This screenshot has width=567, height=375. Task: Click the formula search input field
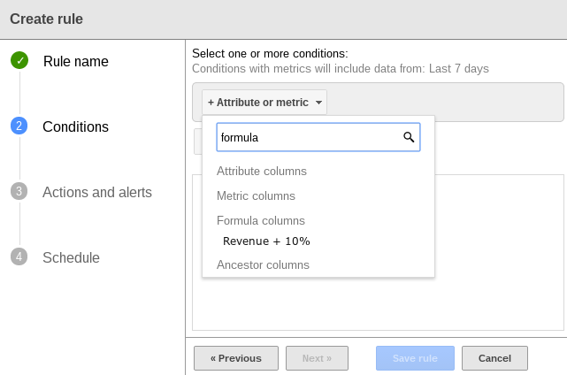(308, 137)
